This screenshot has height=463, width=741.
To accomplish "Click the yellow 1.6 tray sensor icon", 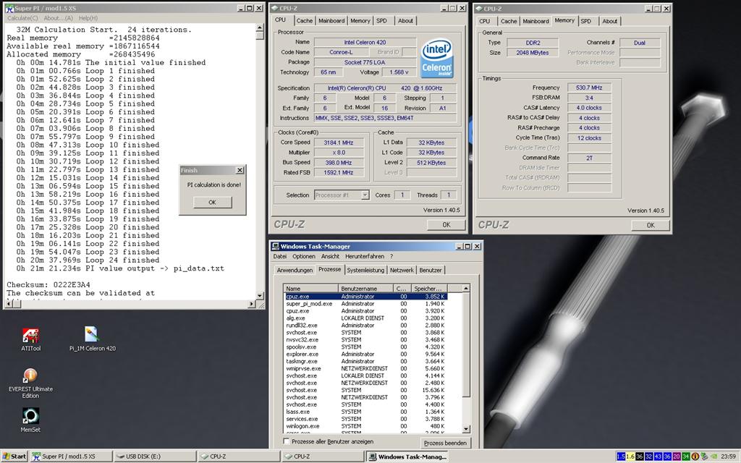I will 630,456.
